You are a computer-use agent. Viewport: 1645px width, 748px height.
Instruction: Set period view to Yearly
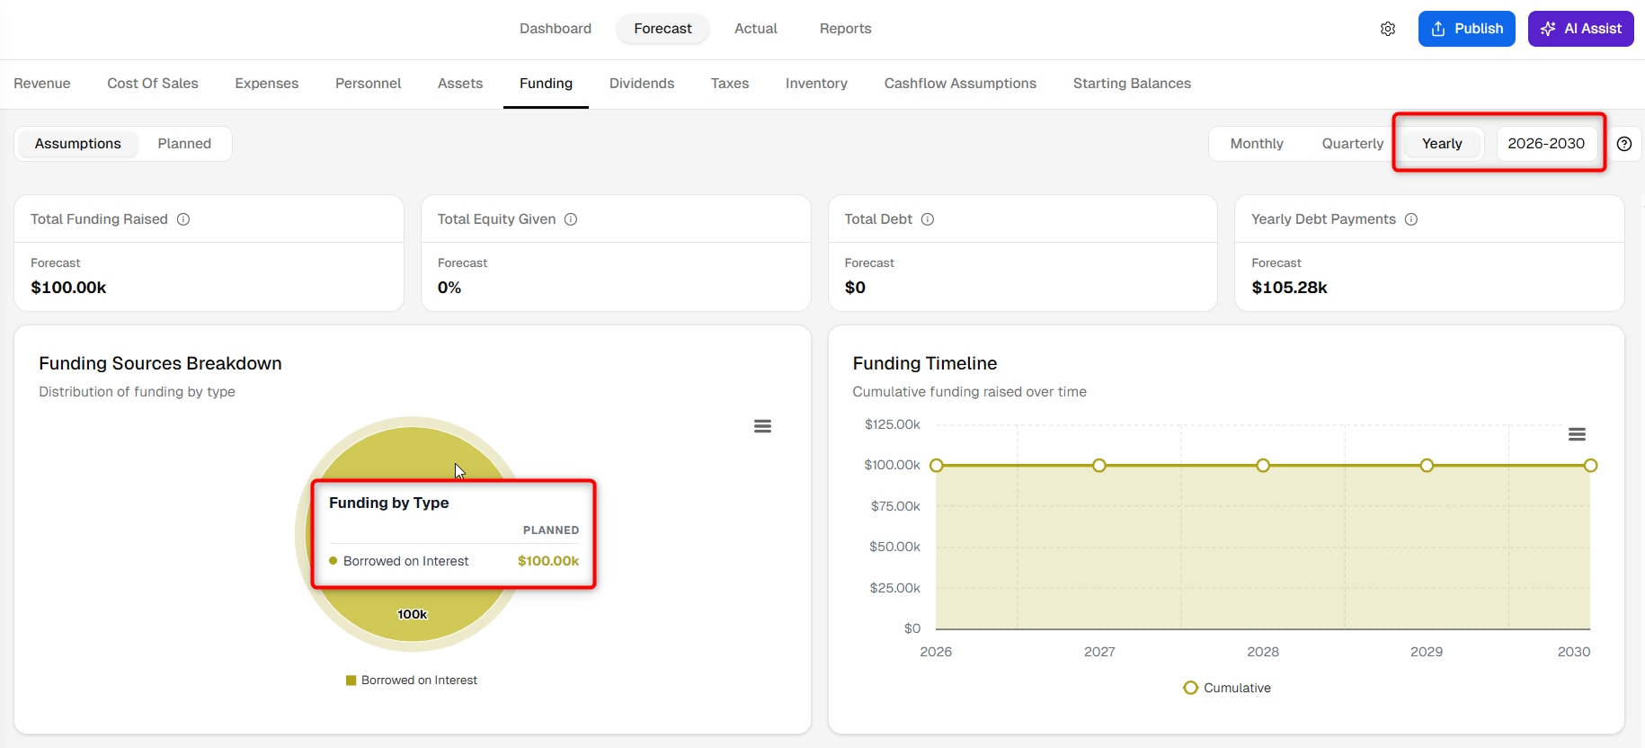[x=1442, y=144]
